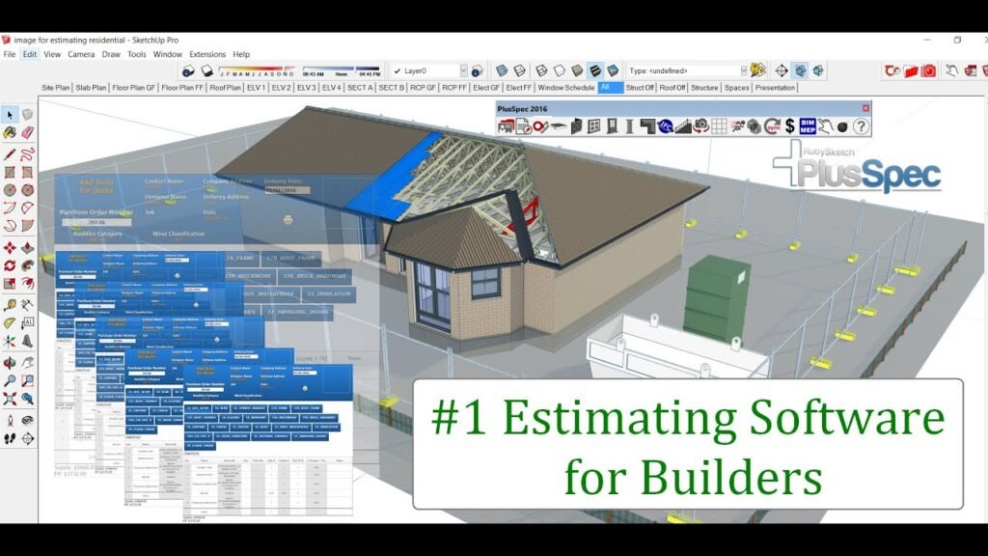Screen dimensions: 988x556
Task: Open the Extensions menu
Action: (x=206, y=54)
